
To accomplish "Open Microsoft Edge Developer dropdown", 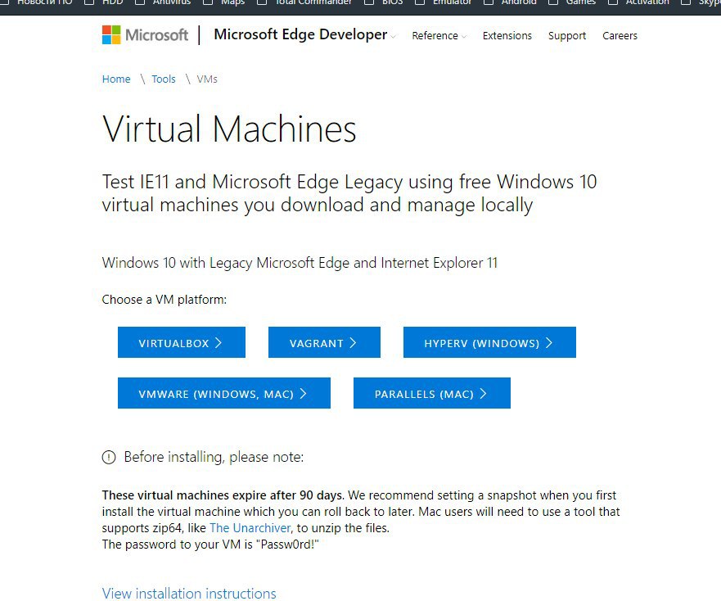I will (304, 34).
